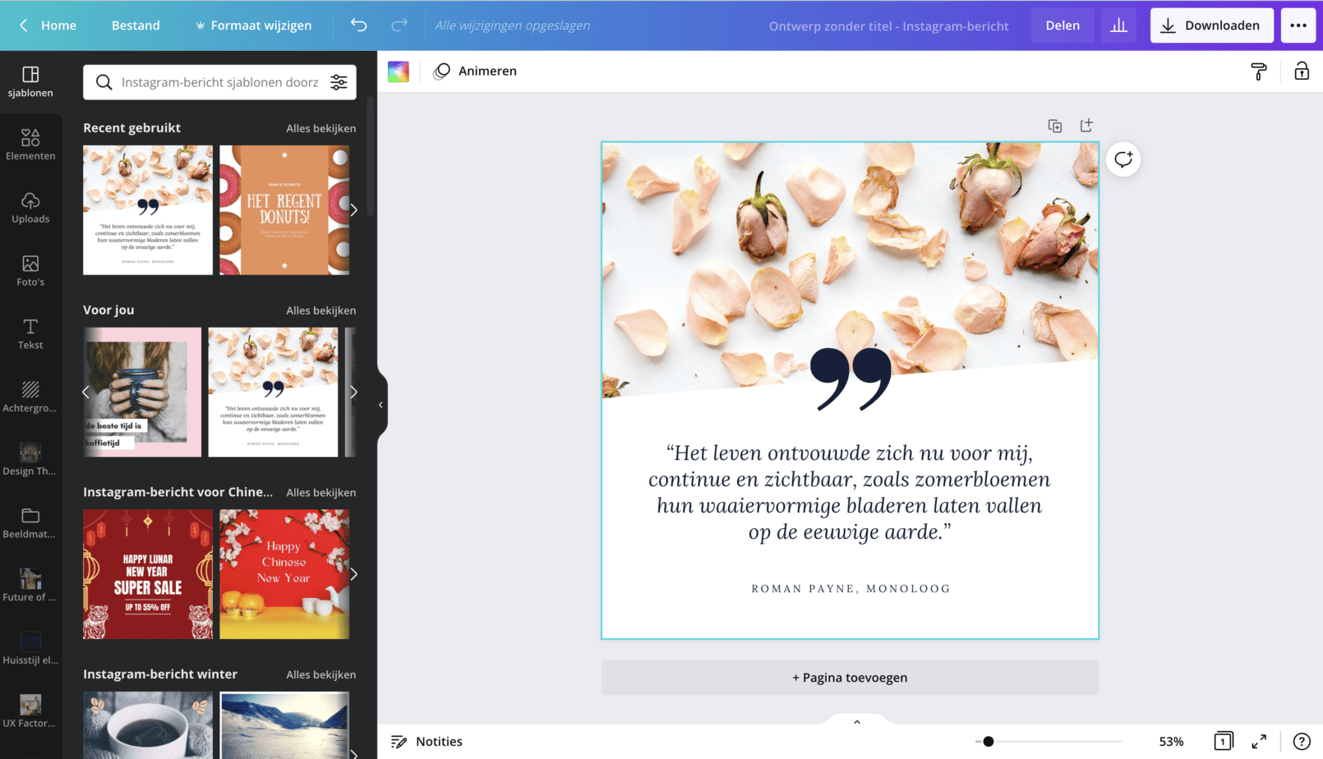Image resolution: width=1323 pixels, height=759 pixels.
Task: Select Happy Chinese New Year template
Action: click(284, 574)
